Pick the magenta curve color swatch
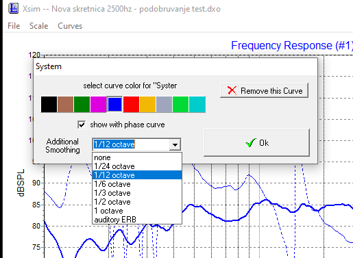 click(x=98, y=105)
